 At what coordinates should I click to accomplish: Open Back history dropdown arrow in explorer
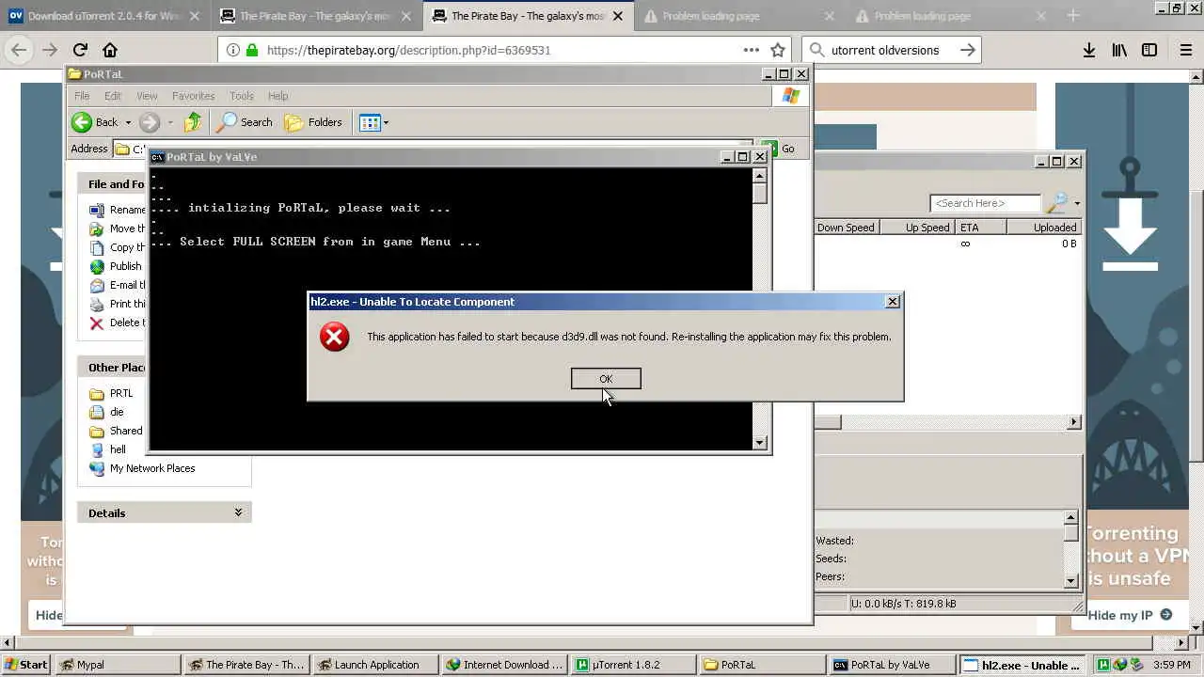click(128, 122)
